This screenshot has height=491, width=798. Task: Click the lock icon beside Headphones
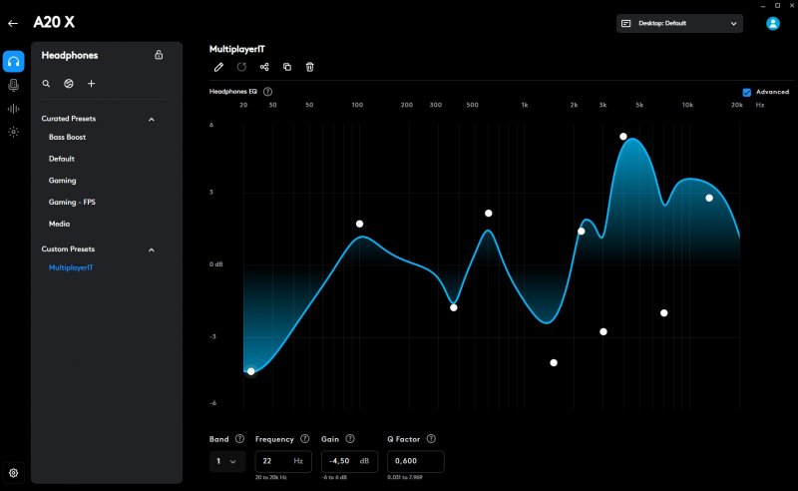159,55
